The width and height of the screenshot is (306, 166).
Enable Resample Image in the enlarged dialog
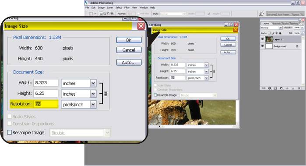tap(9, 132)
